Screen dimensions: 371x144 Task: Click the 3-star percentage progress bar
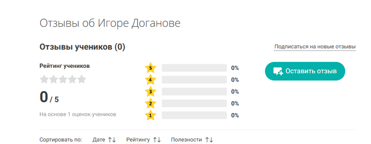point(194,92)
